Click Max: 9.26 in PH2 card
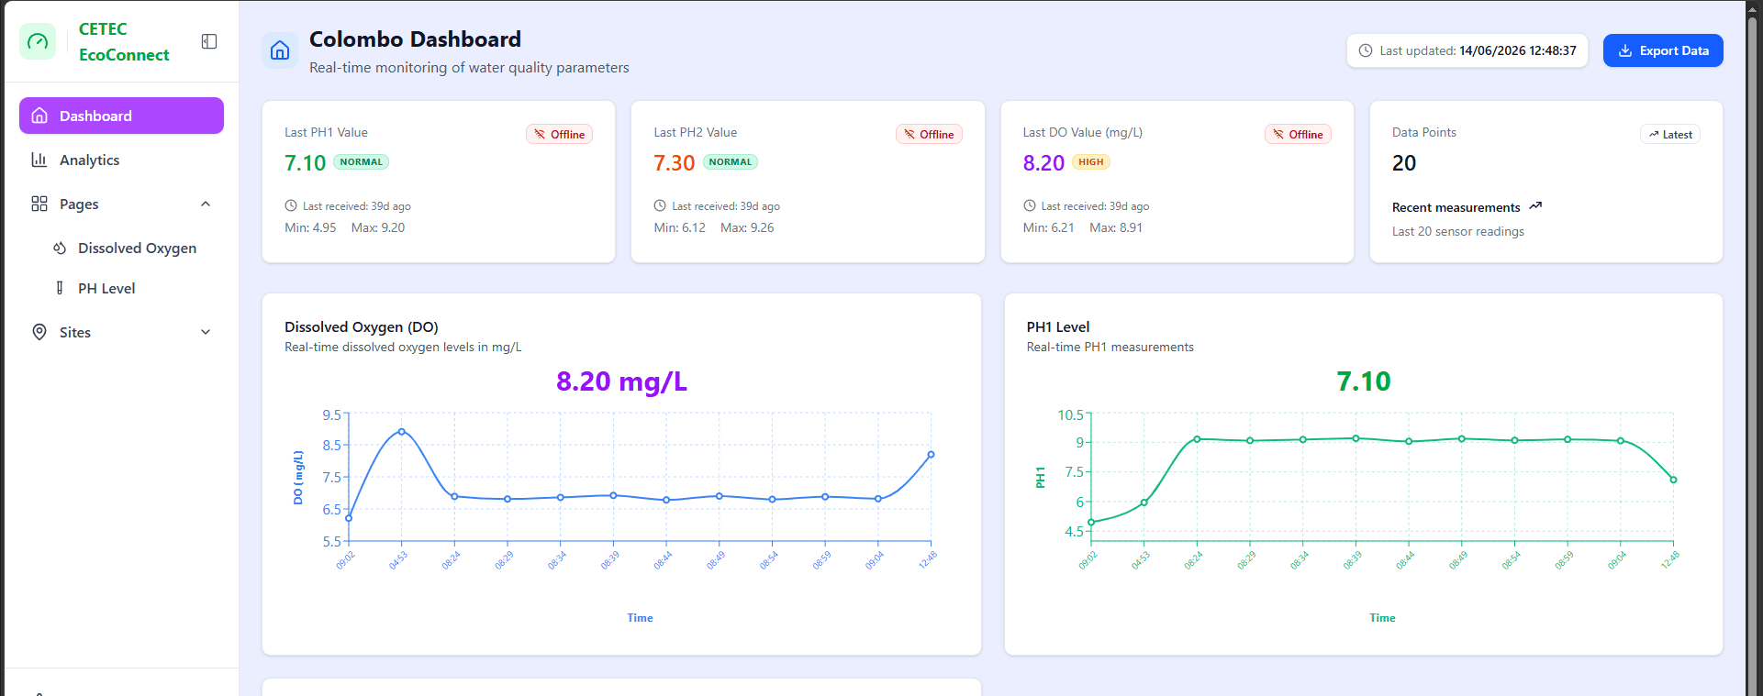Image resolution: width=1763 pixels, height=696 pixels. [x=747, y=227]
